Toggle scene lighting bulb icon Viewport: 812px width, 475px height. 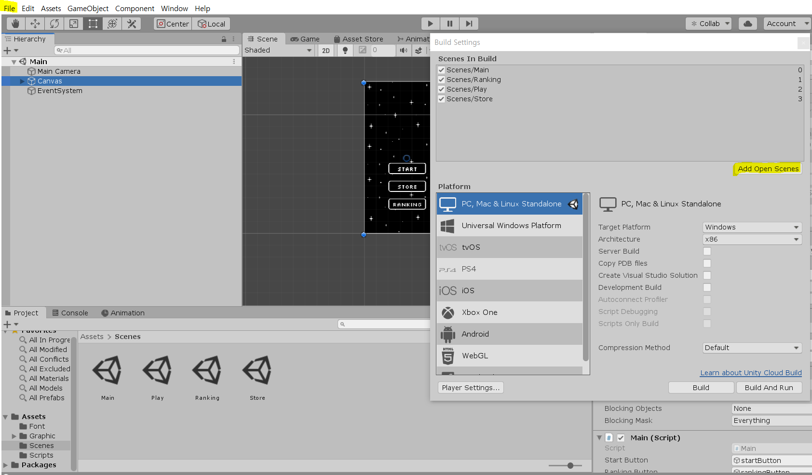point(345,50)
